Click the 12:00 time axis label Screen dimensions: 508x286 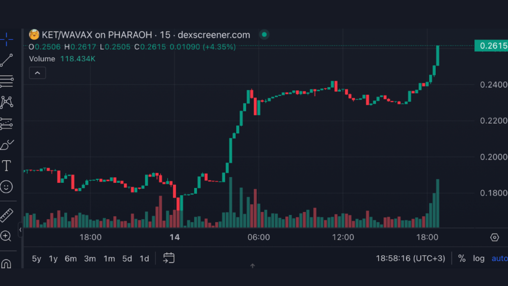pos(343,237)
